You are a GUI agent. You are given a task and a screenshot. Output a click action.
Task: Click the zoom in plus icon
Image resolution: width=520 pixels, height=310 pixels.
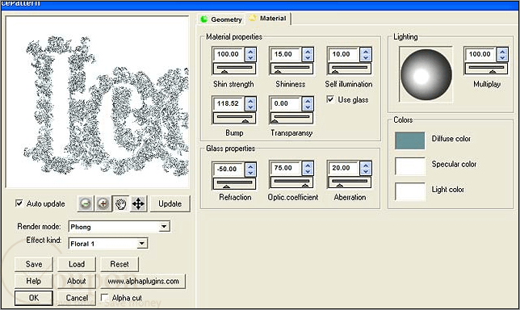(x=103, y=203)
